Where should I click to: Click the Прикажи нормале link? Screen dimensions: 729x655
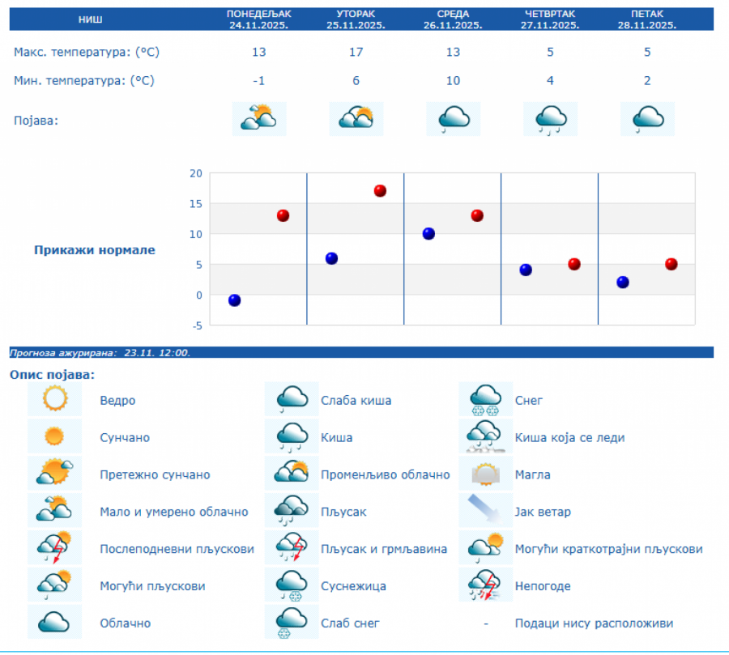(x=95, y=250)
